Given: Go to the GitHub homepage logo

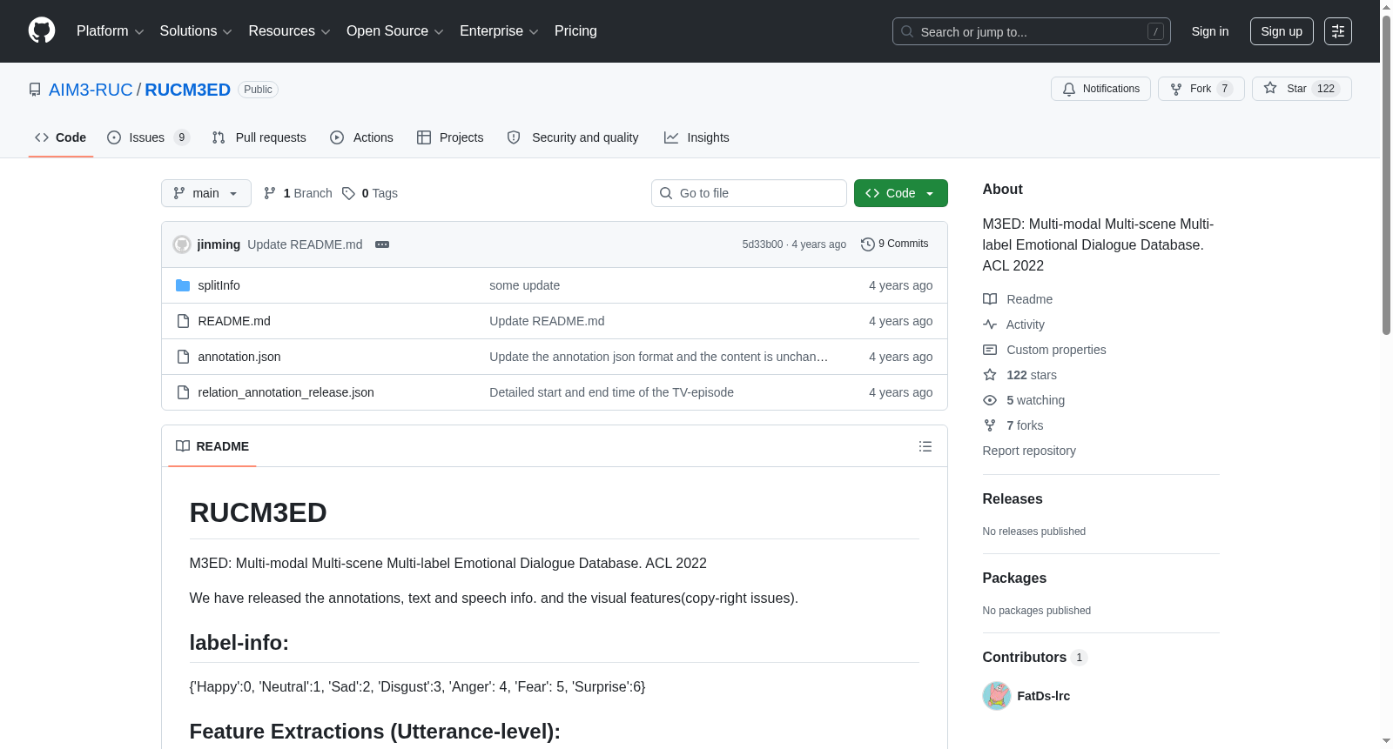Looking at the screenshot, I should (x=42, y=31).
